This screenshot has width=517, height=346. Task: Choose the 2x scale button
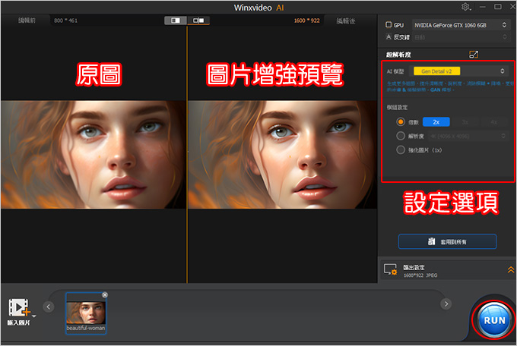(436, 122)
